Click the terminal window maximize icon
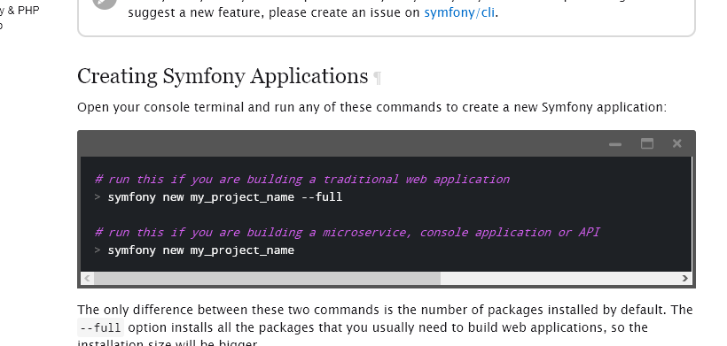The image size is (727, 346). (x=647, y=143)
